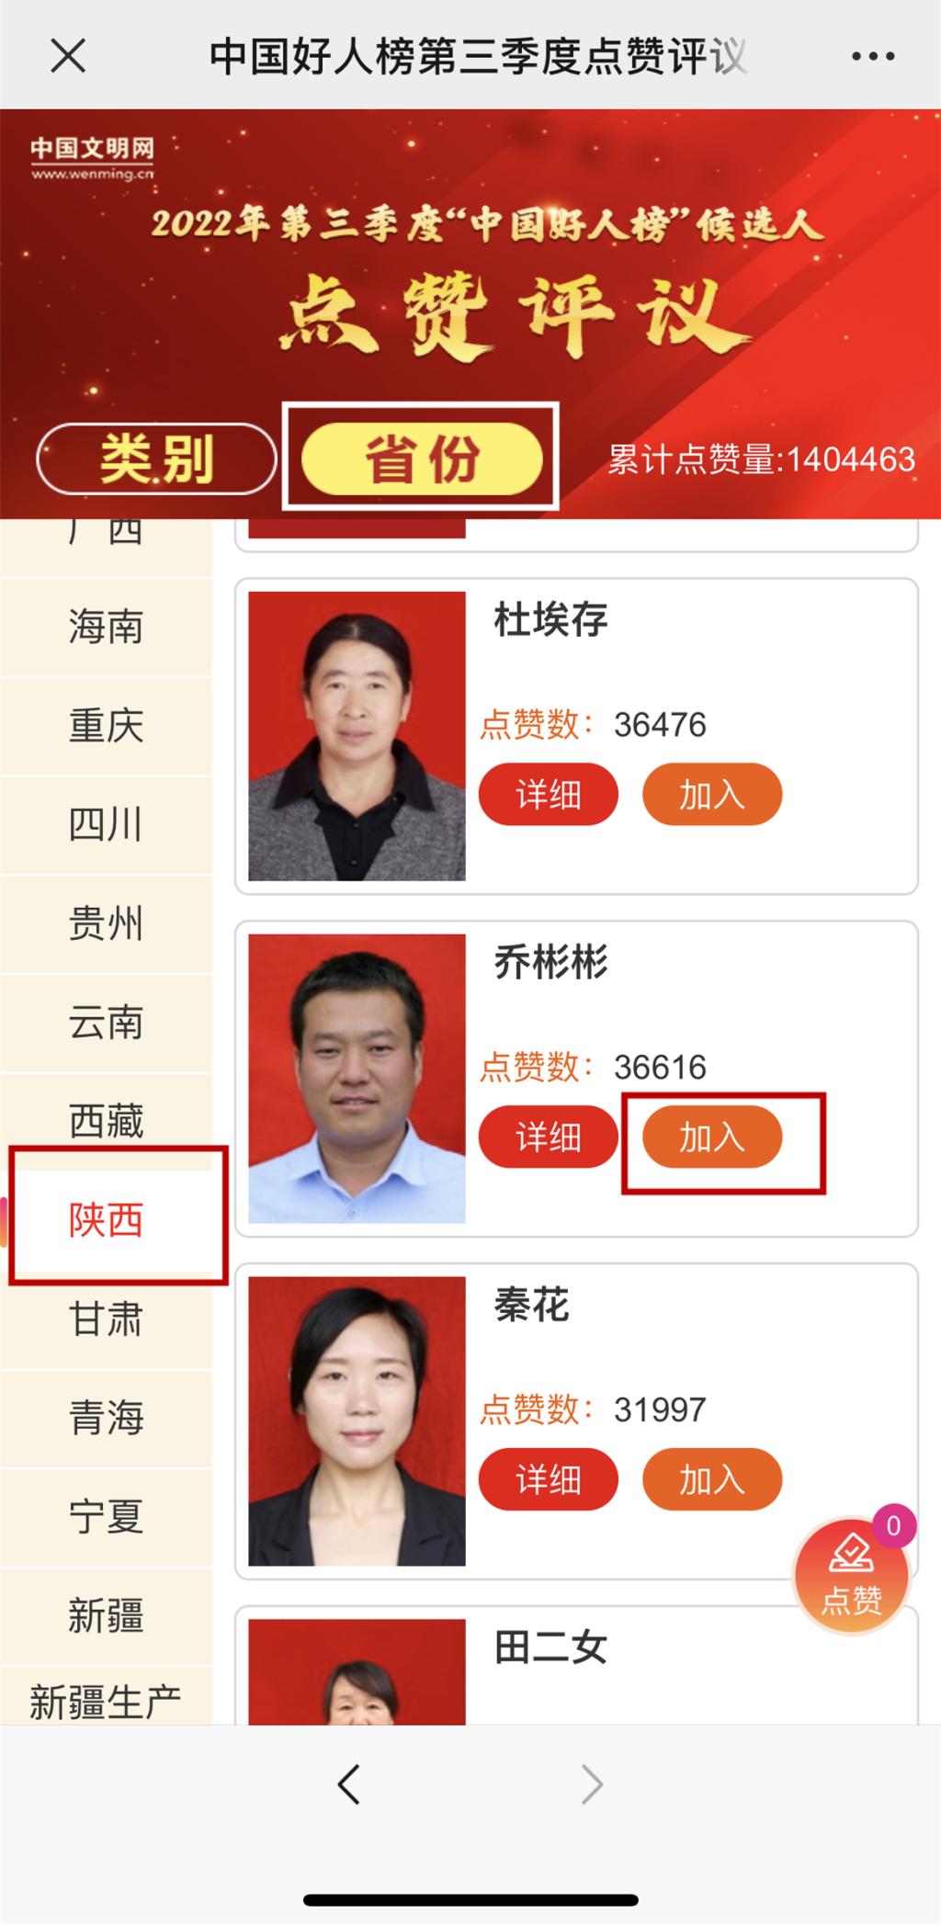Image resolution: width=941 pixels, height=1925 pixels.
Task: Switch to the 类别 tab
Action: click(x=156, y=459)
